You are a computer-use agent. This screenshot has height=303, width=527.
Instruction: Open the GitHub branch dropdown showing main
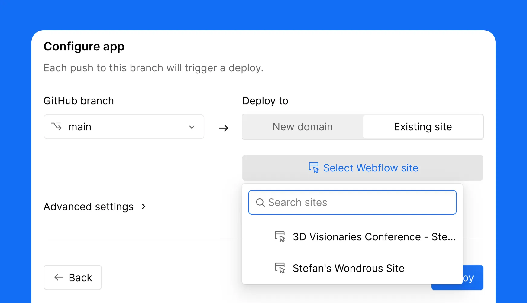[x=124, y=127]
